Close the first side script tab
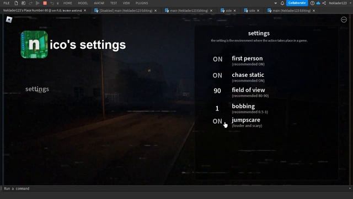This screenshot has height=199, width=353. pyautogui.click(x=234, y=11)
